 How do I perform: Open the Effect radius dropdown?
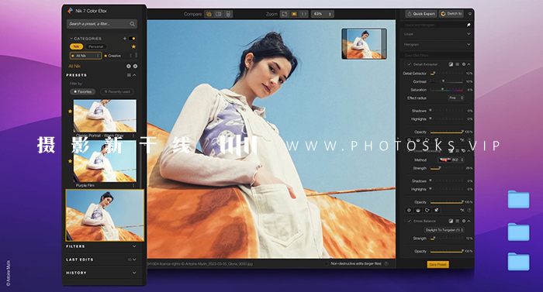click(x=456, y=98)
